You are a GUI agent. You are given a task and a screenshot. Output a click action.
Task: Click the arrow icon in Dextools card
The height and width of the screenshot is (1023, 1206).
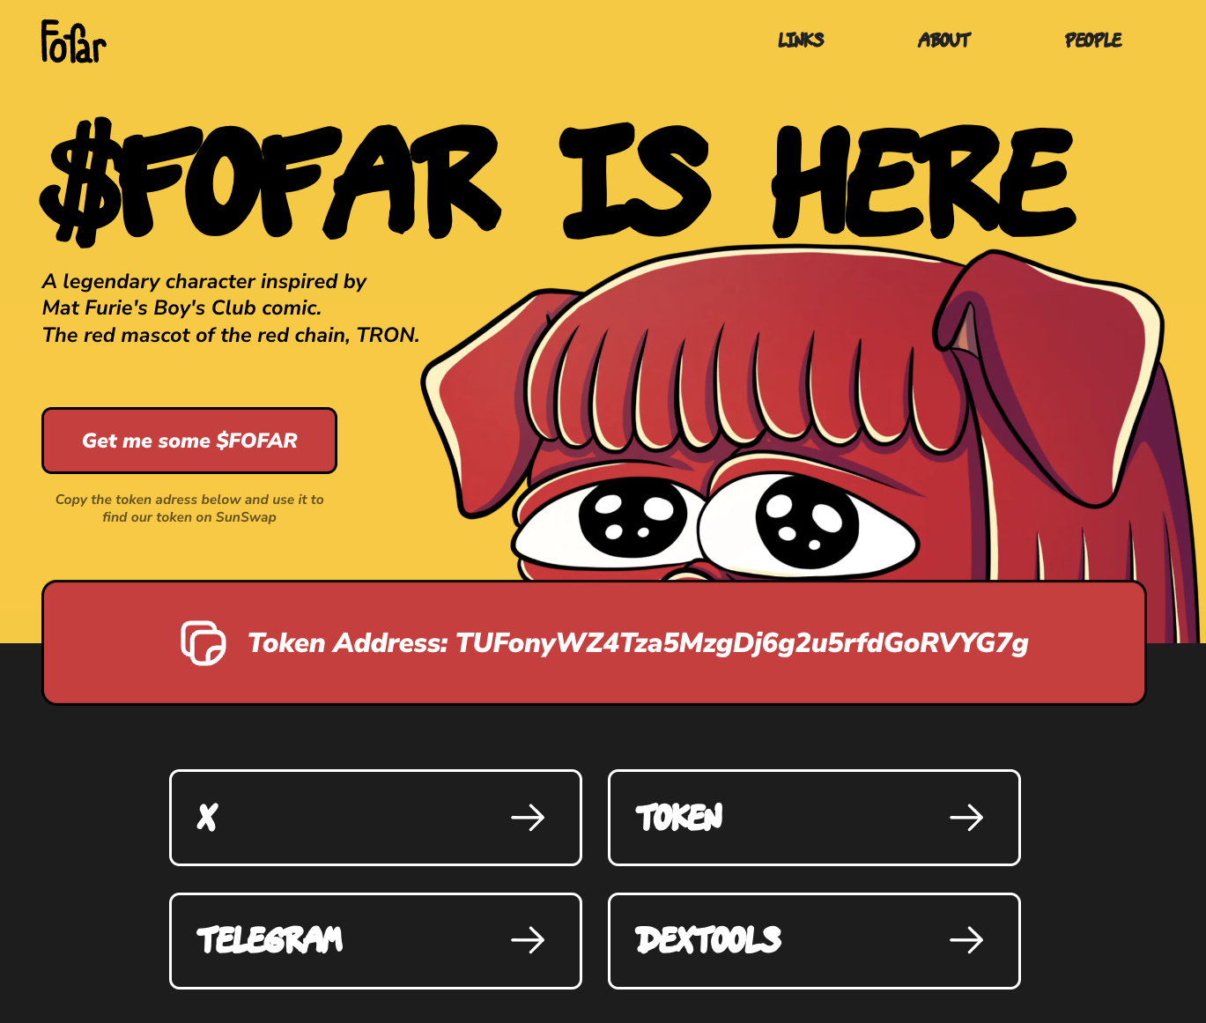click(x=966, y=940)
